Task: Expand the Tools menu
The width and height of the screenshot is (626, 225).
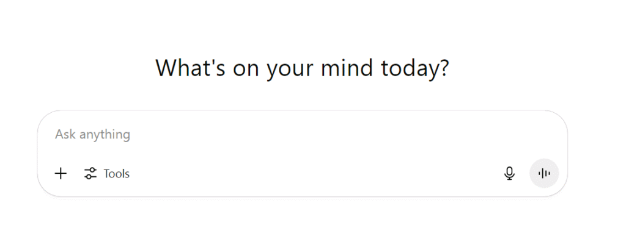Action: pyautogui.click(x=107, y=174)
